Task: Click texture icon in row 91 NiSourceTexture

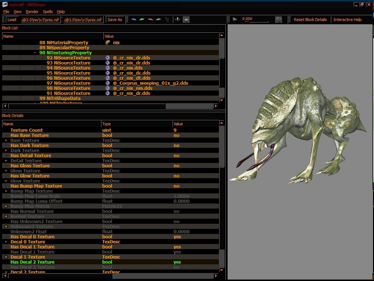Action: pos(108,93)
